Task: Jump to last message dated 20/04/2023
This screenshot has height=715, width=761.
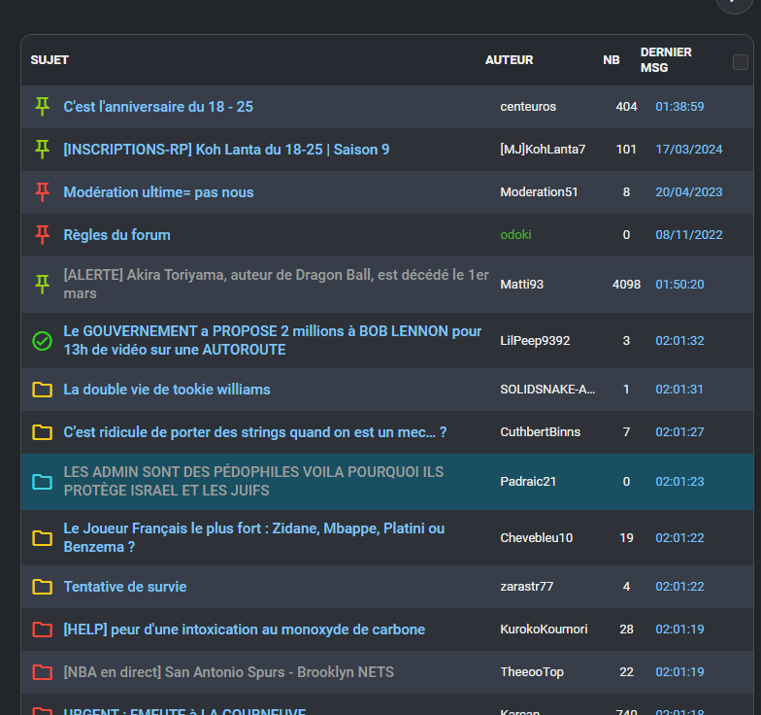Action: [x=689, y=192]
